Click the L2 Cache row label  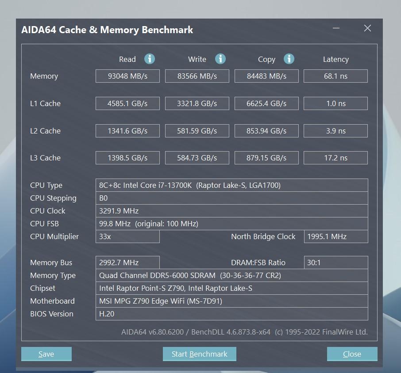click(x=45, y=131)
